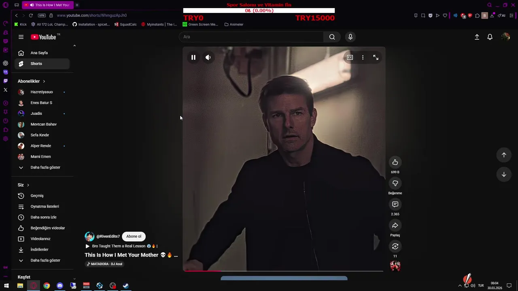This screenshot has height=291, width=518.
Task: Open Ana Sayfa in sidebar
Action: [x=42, y=53]
